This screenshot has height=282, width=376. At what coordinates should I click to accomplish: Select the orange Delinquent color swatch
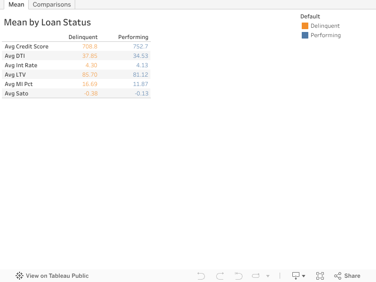tap(305, 26)
